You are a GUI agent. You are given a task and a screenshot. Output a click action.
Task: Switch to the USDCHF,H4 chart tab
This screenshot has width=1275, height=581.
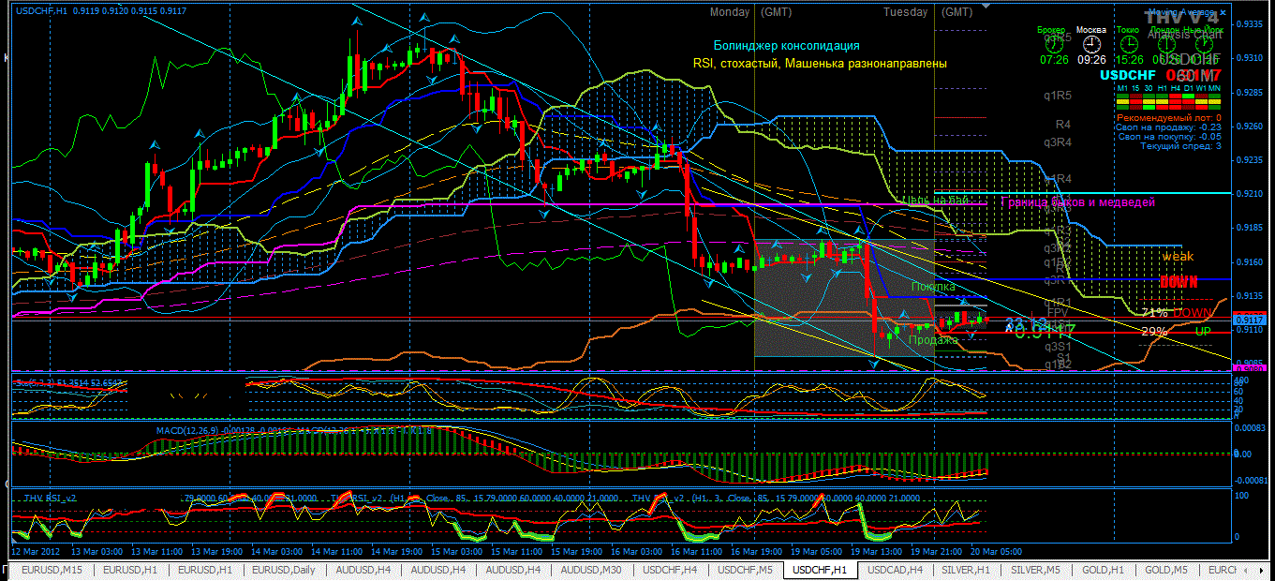[x=670, y=570]
